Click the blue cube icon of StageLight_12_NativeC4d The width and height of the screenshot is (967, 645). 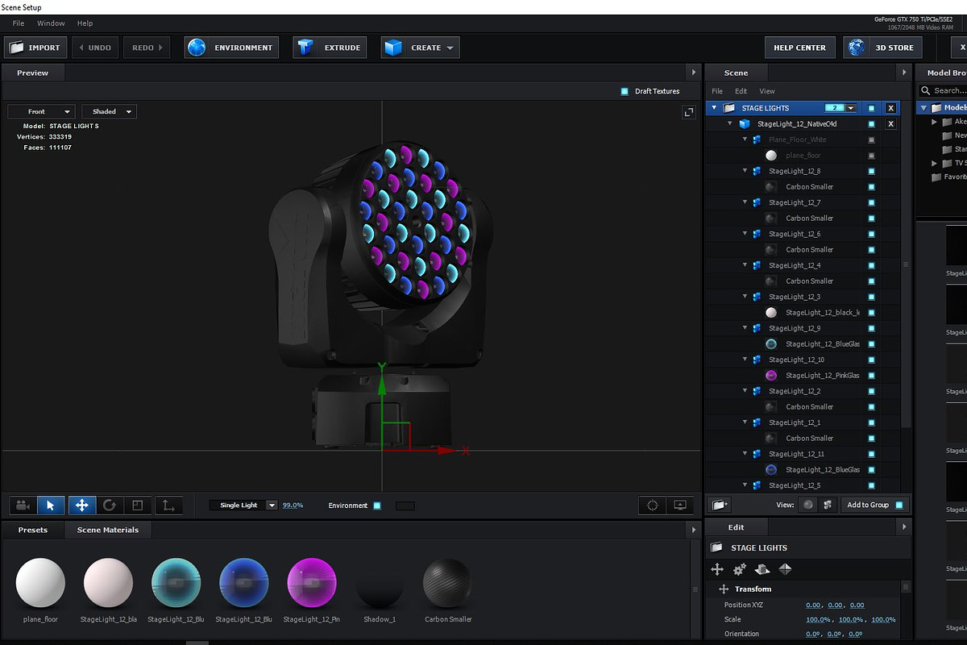coord(745,124)
